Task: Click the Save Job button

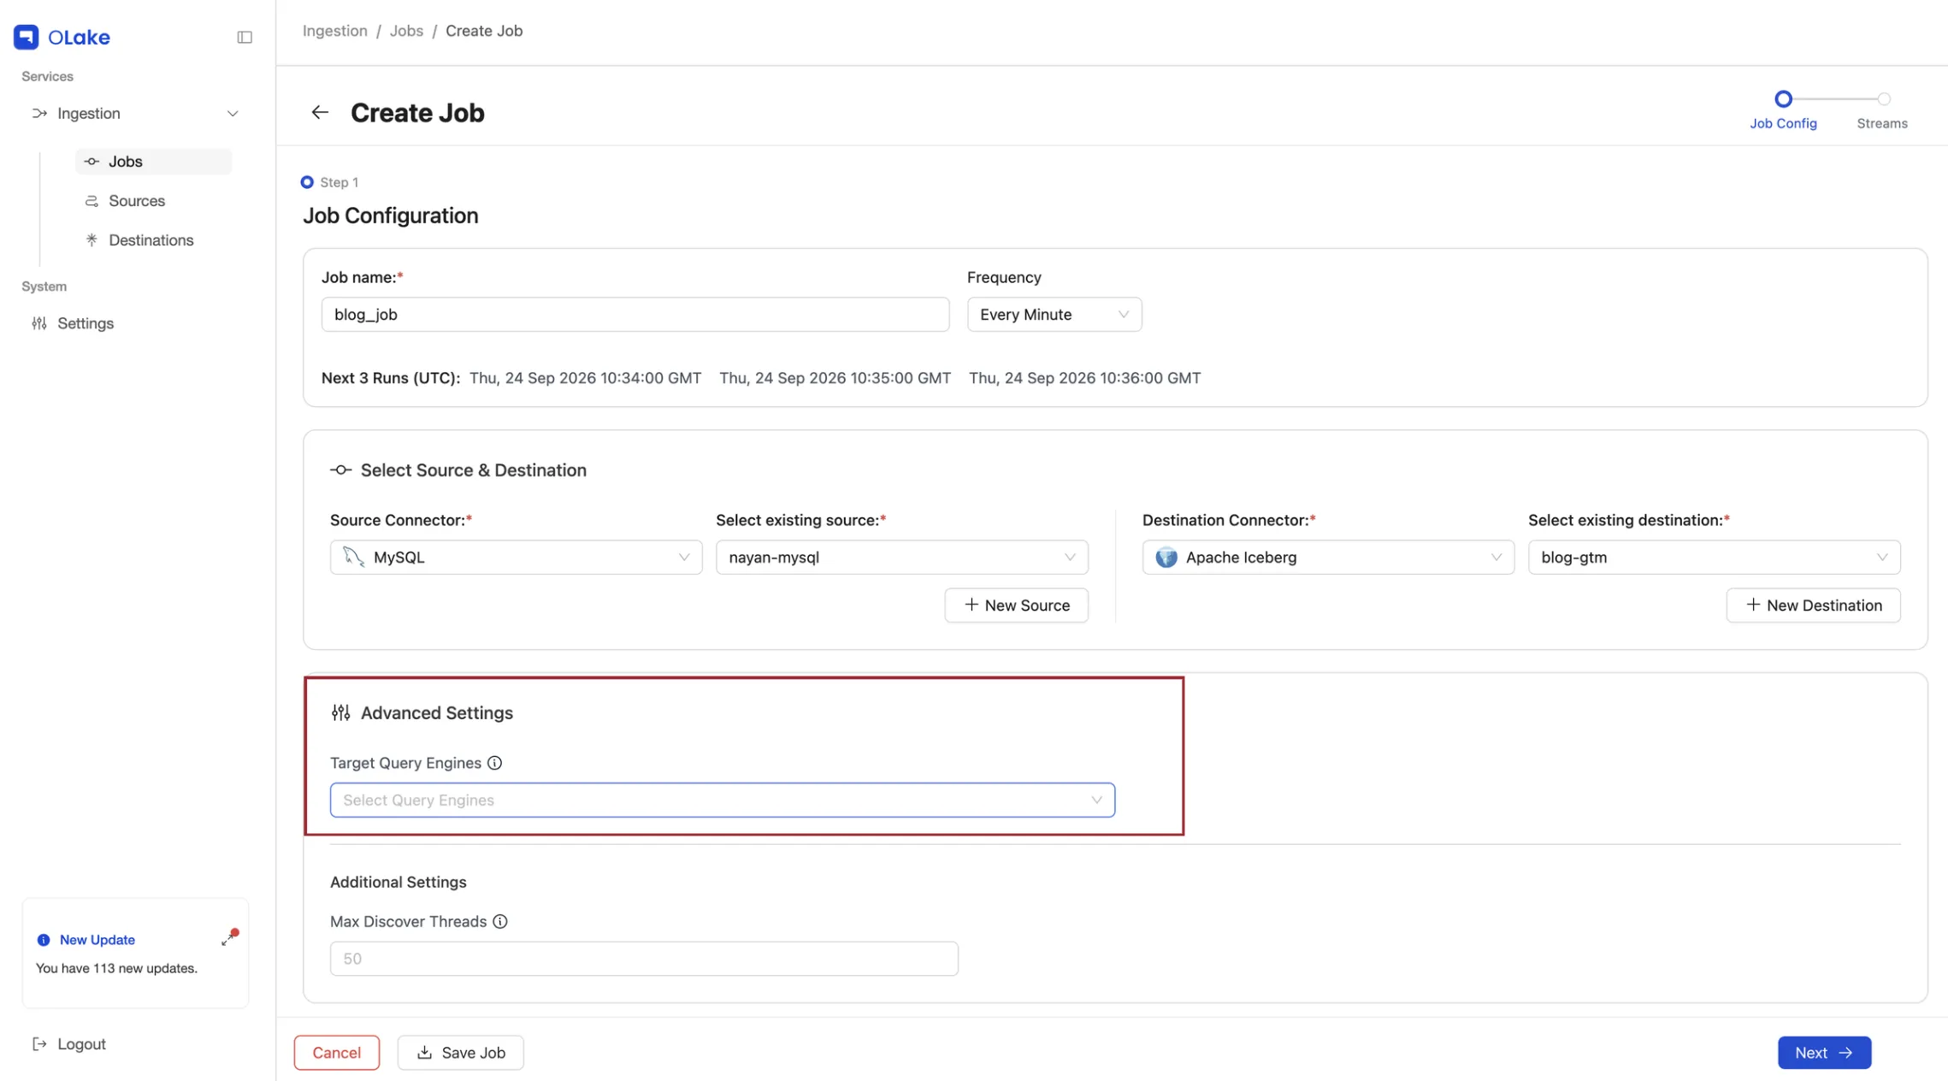Action: [x=460, y=1052]
